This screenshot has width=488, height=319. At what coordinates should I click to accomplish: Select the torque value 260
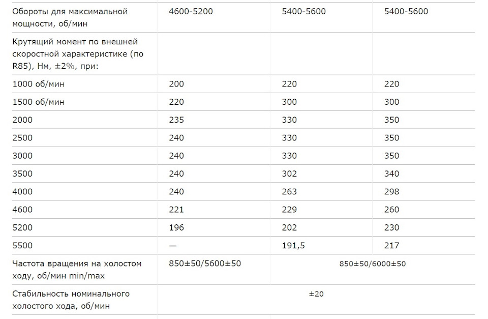pos(392,210)
